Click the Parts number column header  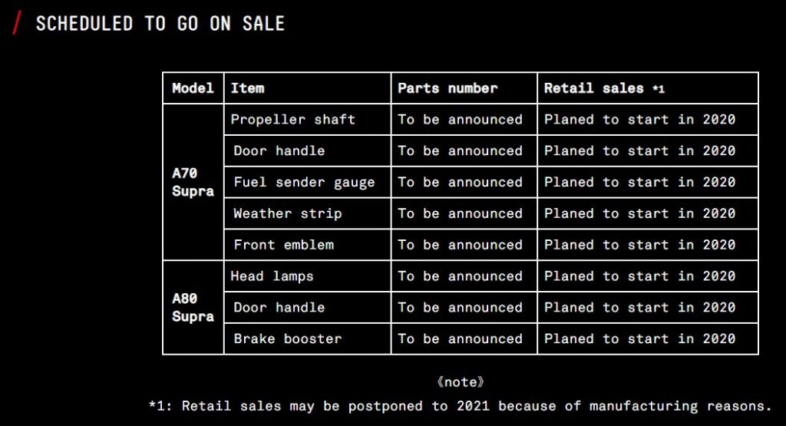(447, 88)
